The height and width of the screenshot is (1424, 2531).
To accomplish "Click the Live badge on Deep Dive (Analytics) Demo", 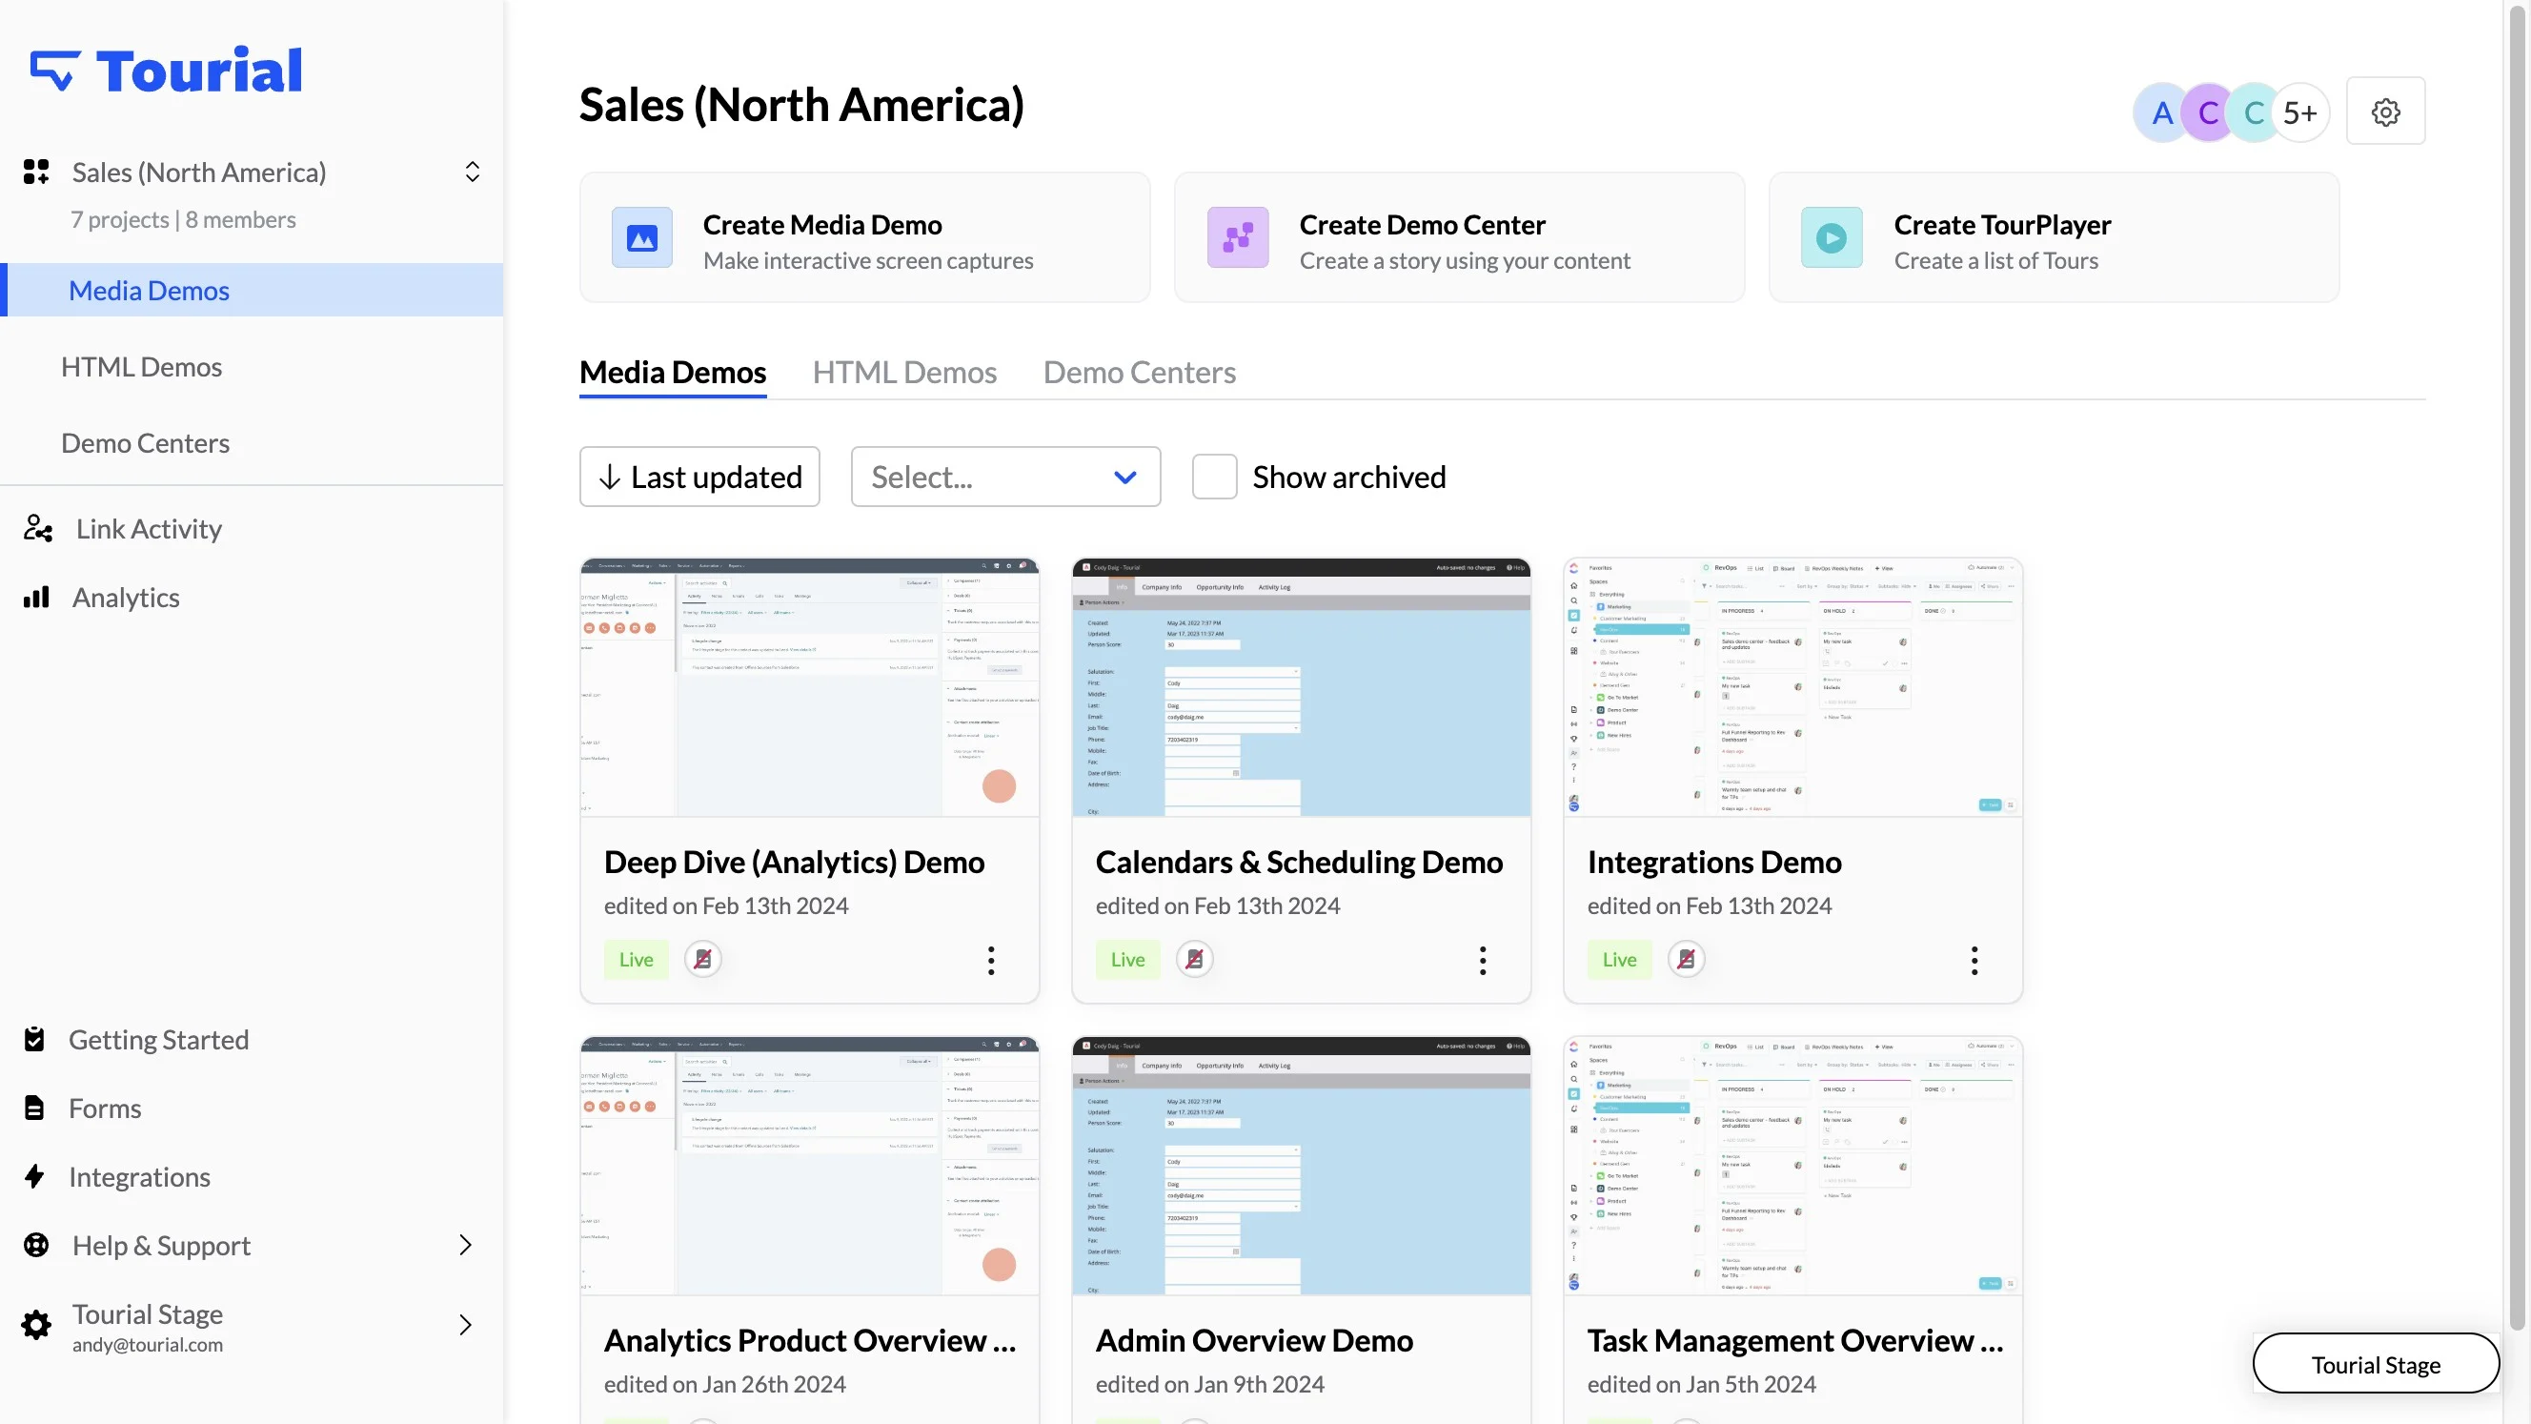I will click(x=636, y=959).
